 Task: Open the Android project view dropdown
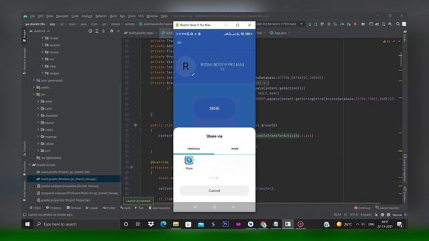[40, 31]
